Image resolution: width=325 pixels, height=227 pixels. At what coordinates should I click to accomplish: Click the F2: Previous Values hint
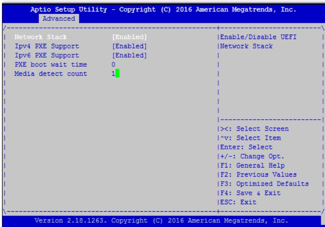point(258,175)
